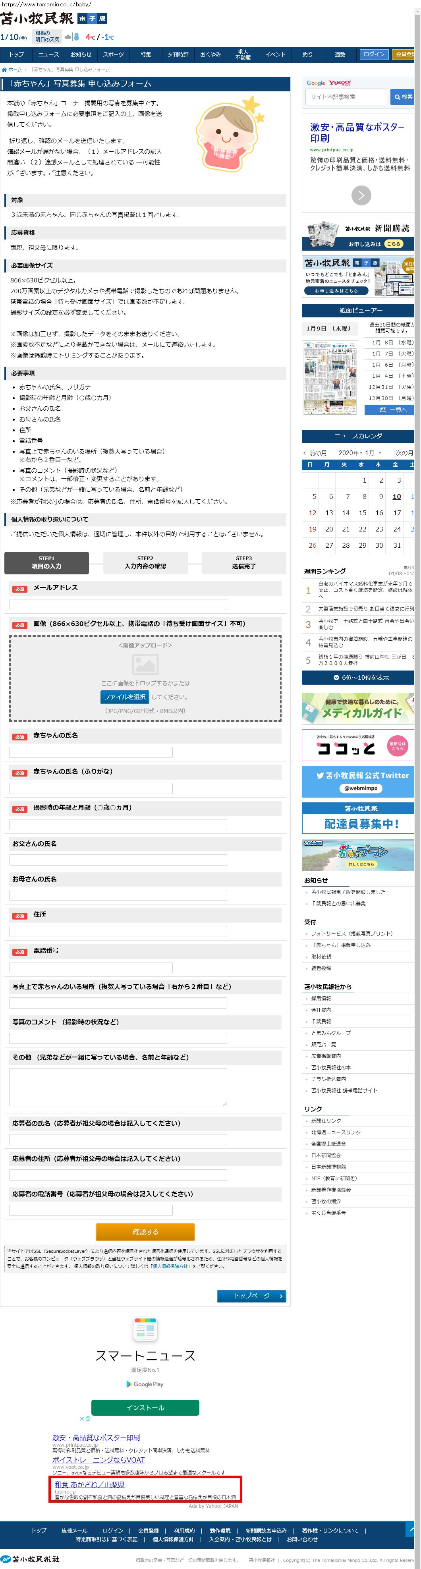
Task: Click the scroll-to-top arrow button
Action: [x=413, y=1529]
